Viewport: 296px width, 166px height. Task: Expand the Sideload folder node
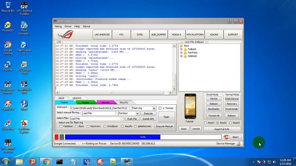(181, 56)
